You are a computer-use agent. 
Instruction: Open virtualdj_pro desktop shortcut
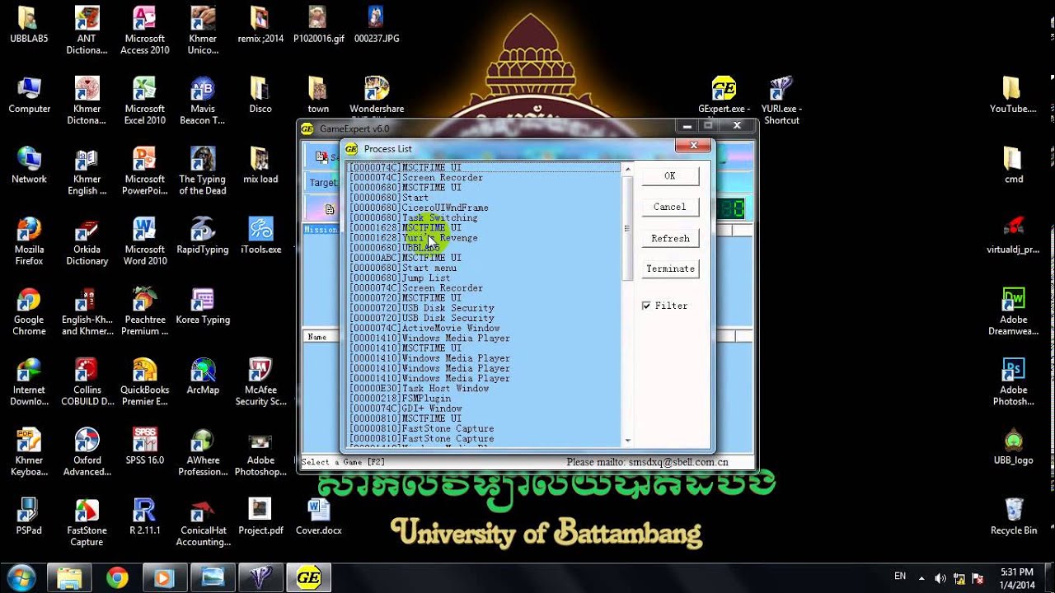tap(1013, 235)
